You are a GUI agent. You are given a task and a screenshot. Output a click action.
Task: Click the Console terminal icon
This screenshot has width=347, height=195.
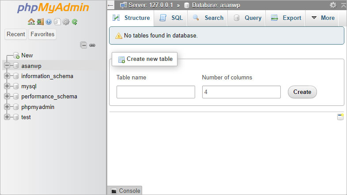pos(114,191)
